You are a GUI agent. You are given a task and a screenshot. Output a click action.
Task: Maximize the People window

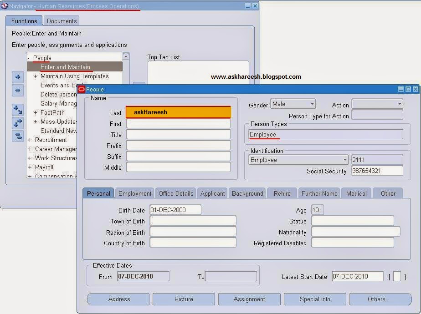coord(408,89)
